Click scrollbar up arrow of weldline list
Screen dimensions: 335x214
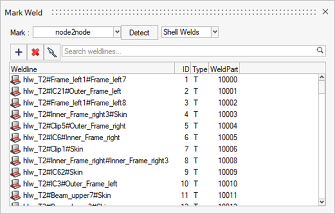322,77
